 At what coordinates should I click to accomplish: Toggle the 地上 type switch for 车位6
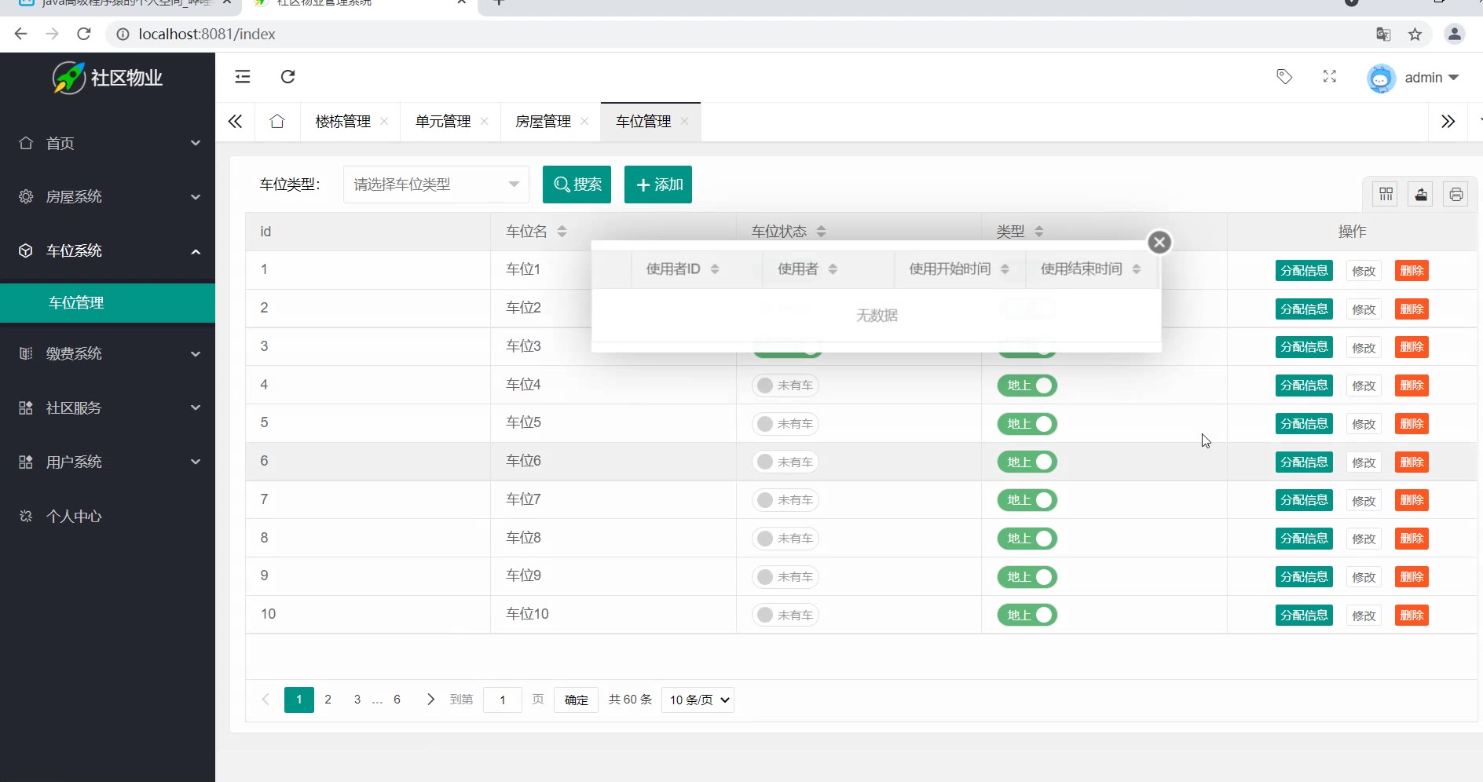click(x=1027, y=462)
